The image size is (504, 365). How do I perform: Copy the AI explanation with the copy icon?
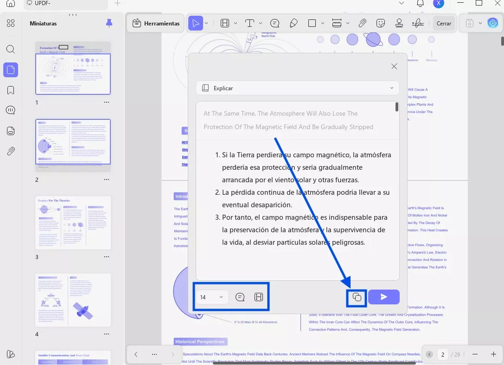tap(357, 297)
